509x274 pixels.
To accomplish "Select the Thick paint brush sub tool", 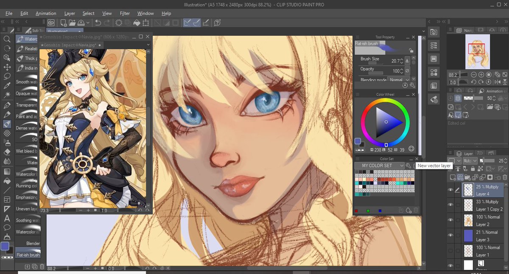I will (27, 58).
